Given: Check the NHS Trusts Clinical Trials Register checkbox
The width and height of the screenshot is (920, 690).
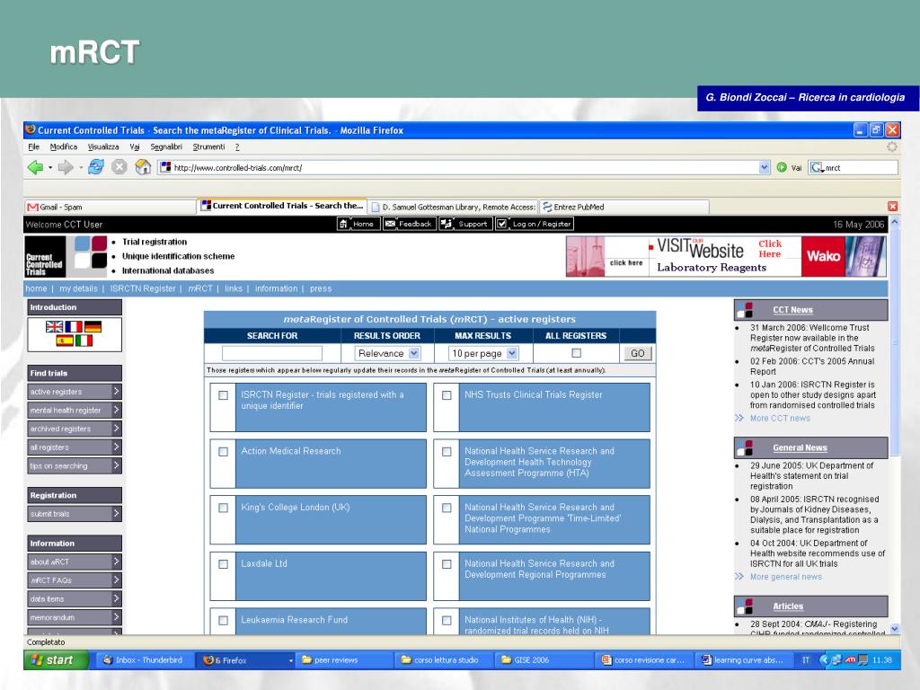Looking at the screenshot, I should pos(447,395).
